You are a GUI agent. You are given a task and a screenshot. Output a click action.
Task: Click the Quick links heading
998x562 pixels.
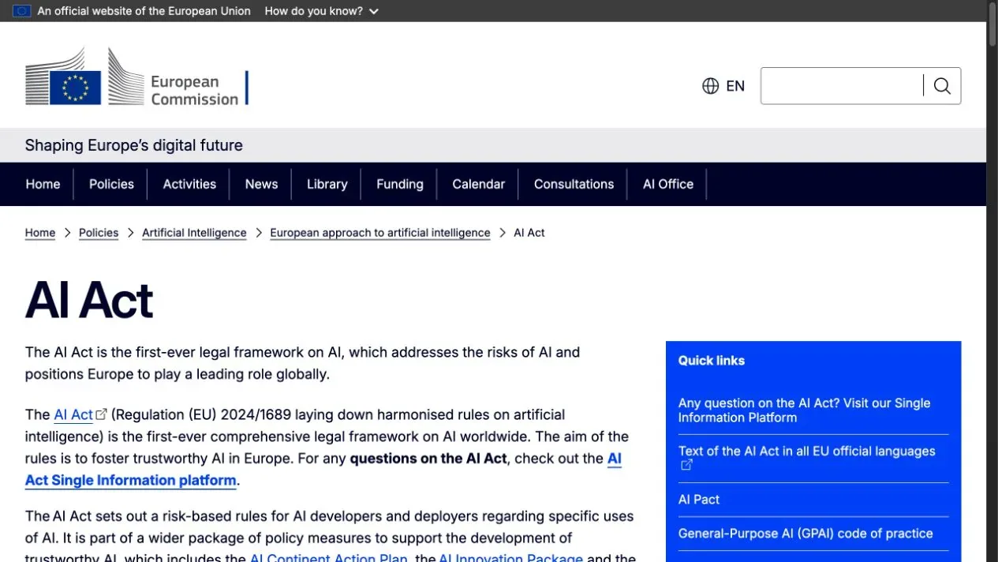pos(712,361)
